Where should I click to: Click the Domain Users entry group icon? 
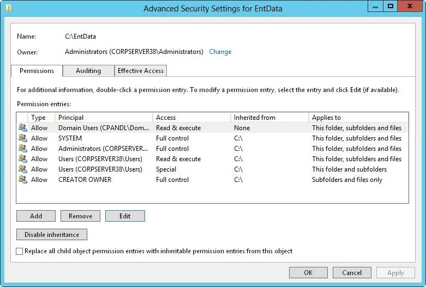(x=23, y=128)
